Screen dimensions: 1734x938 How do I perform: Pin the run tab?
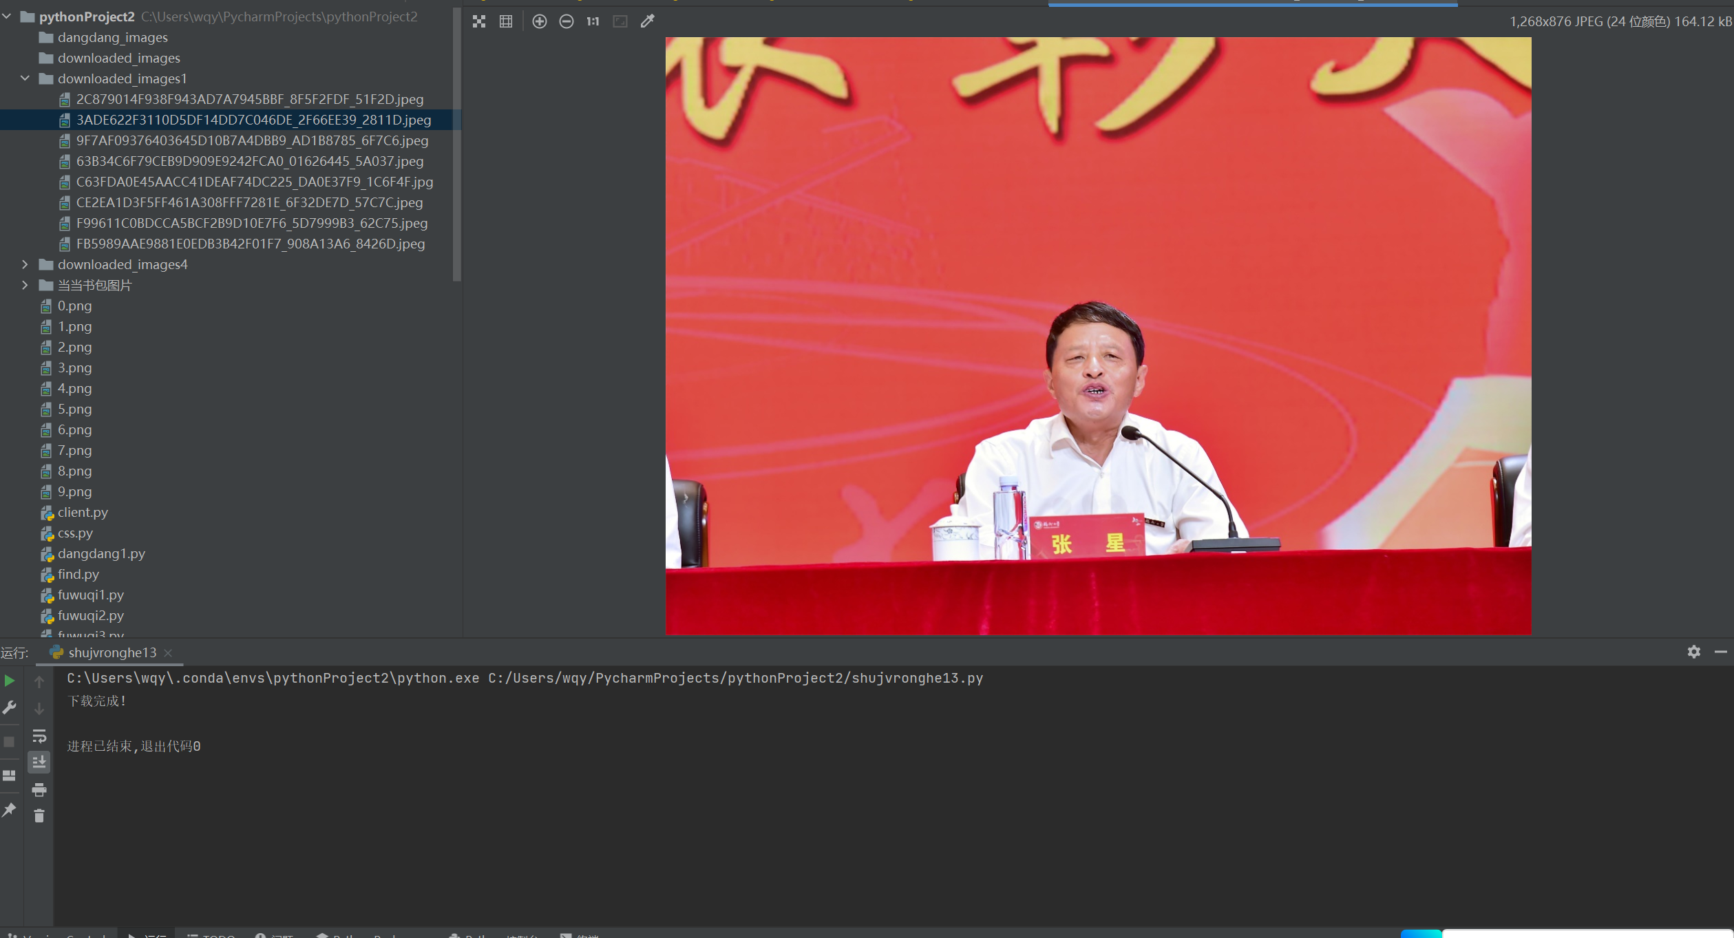(10, 810)
